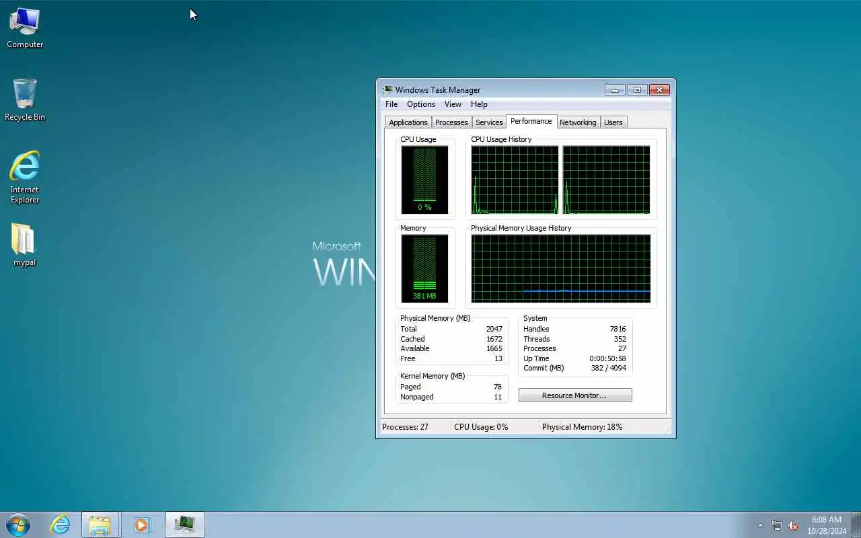
Task: Click the Task Manager title bar icon
Action: [x=387, y=90]
